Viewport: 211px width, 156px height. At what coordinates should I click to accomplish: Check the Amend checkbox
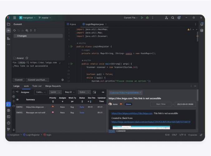14,58
